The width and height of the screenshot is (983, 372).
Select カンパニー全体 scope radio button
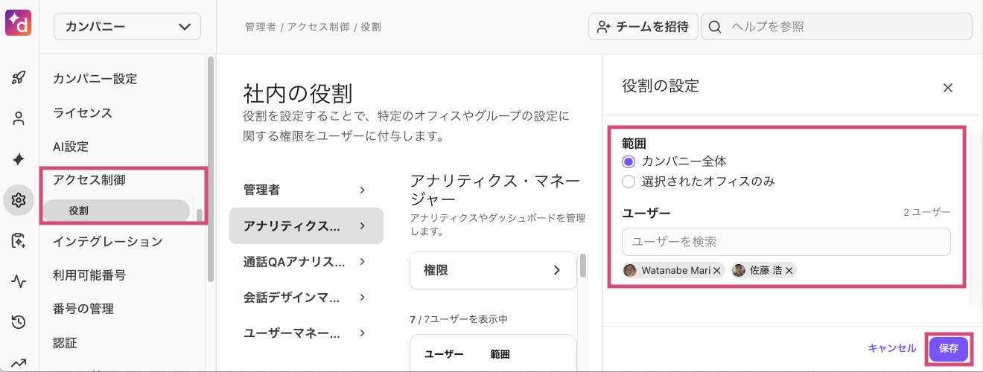629,161
